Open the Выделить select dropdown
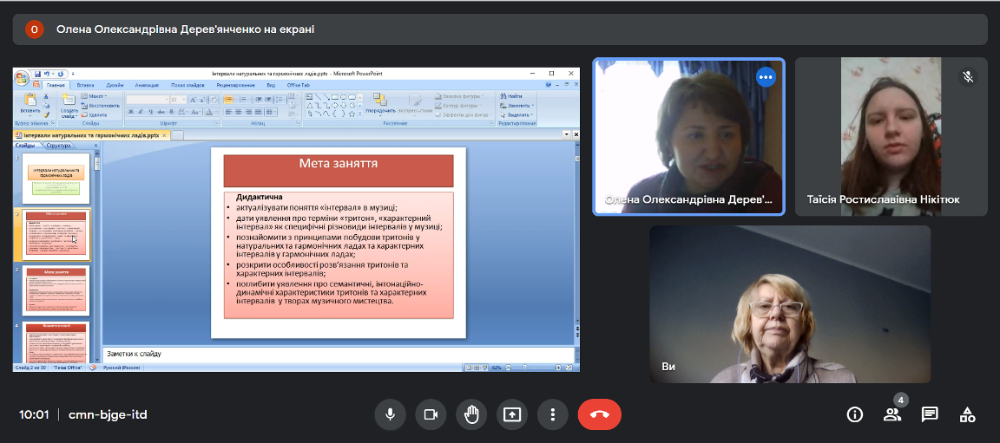 point(516,115)
